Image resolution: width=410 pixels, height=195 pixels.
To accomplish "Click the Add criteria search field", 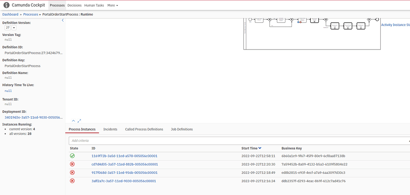I will pos(236,141).
